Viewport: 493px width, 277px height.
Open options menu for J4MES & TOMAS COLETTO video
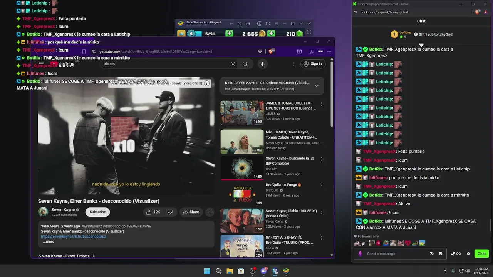click(322, 104)
